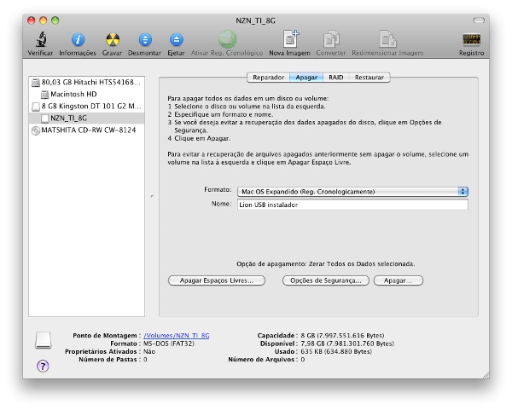
Task: Switch to the Reparador tab
Action: pyautogui.click(x=269, y=78)
